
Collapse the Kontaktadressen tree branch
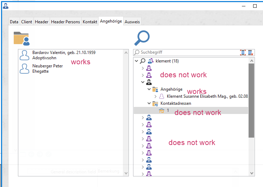[x=149, y=104]
